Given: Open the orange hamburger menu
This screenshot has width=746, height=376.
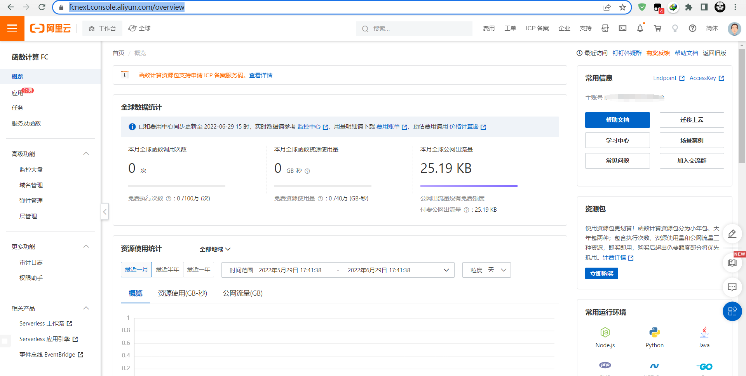Looking at the screenshot, I should click(x=12, y=28).
